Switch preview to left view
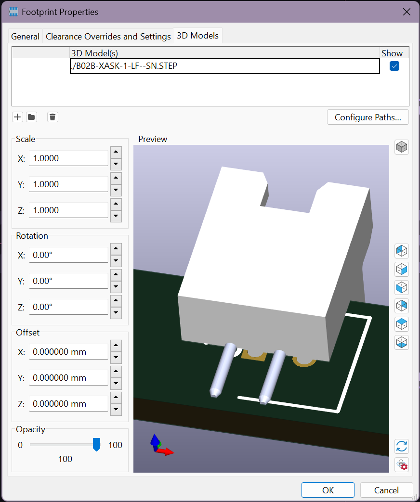Viewport: 420px width, 502px height. pos(401,251)
